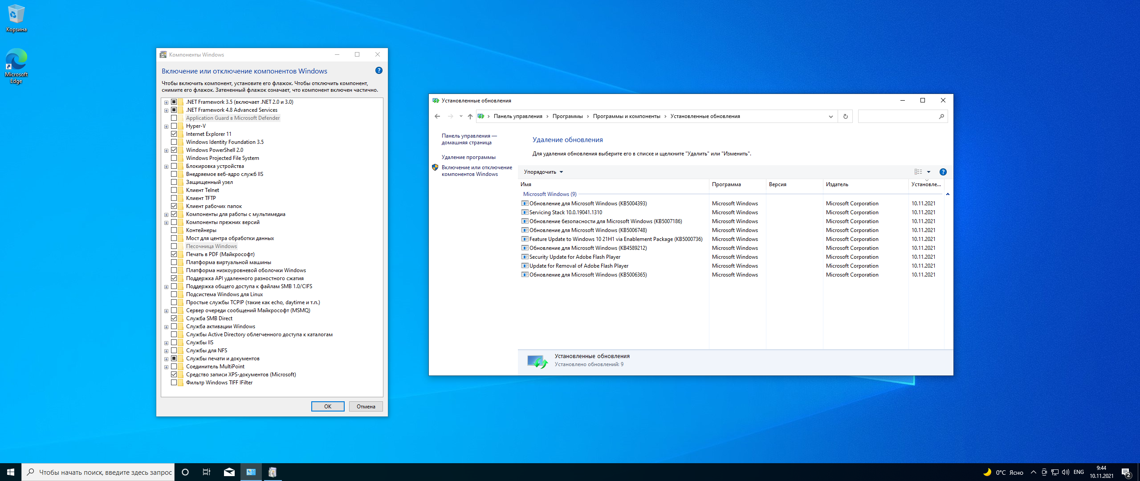This screenshot has width=1140, height=481.
Task: Open the weather widget showing 0°C Ясно
Action: pyautogui.click(x=1003, y=473)
